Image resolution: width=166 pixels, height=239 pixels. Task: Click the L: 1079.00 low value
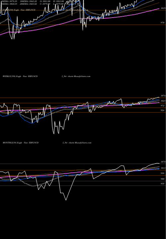59,4
